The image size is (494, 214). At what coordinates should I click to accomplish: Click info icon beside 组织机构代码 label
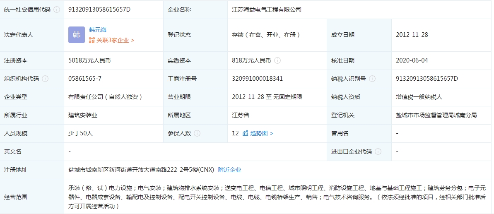tap(45, 79)
